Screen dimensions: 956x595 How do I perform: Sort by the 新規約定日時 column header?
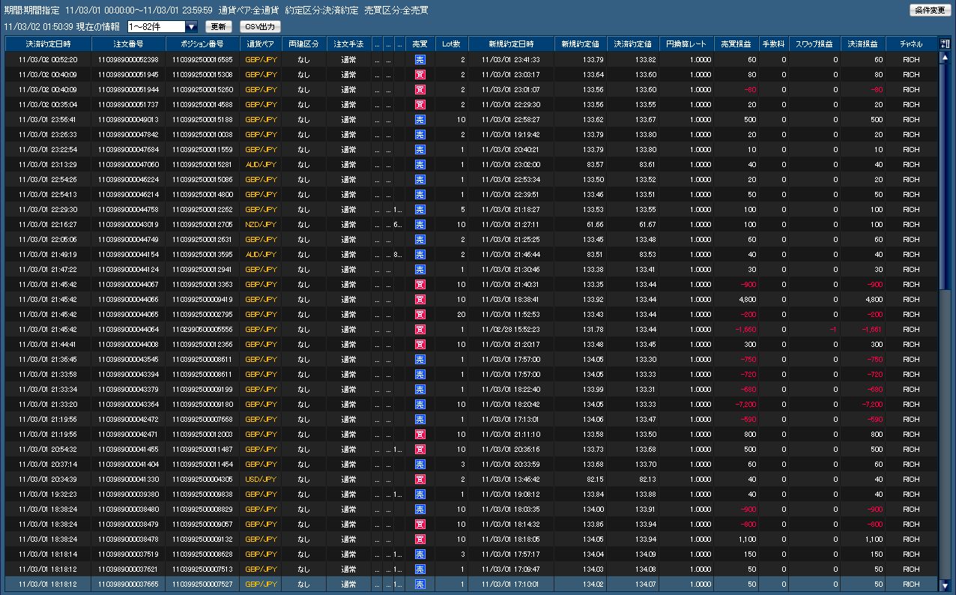click(x=511, y=44)
